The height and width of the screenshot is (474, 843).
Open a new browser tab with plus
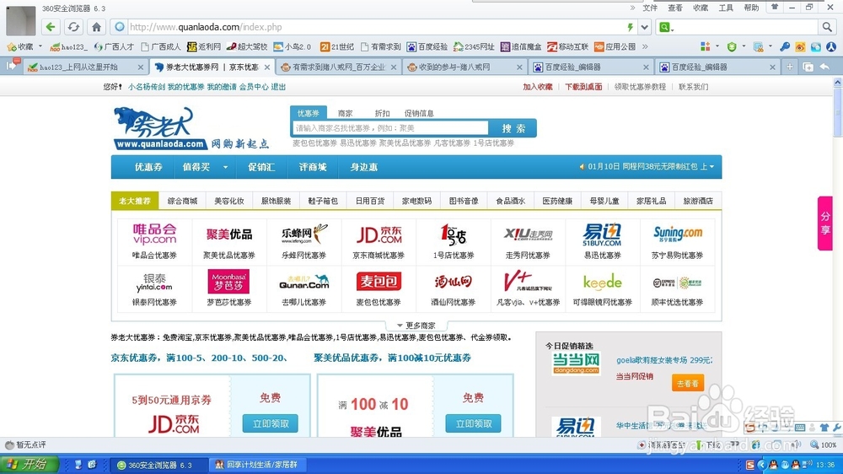[x=789, y=67]
